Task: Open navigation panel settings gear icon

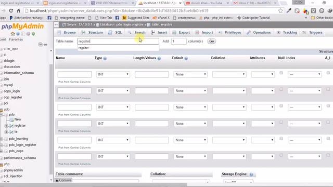Action: tap(28, 34)
